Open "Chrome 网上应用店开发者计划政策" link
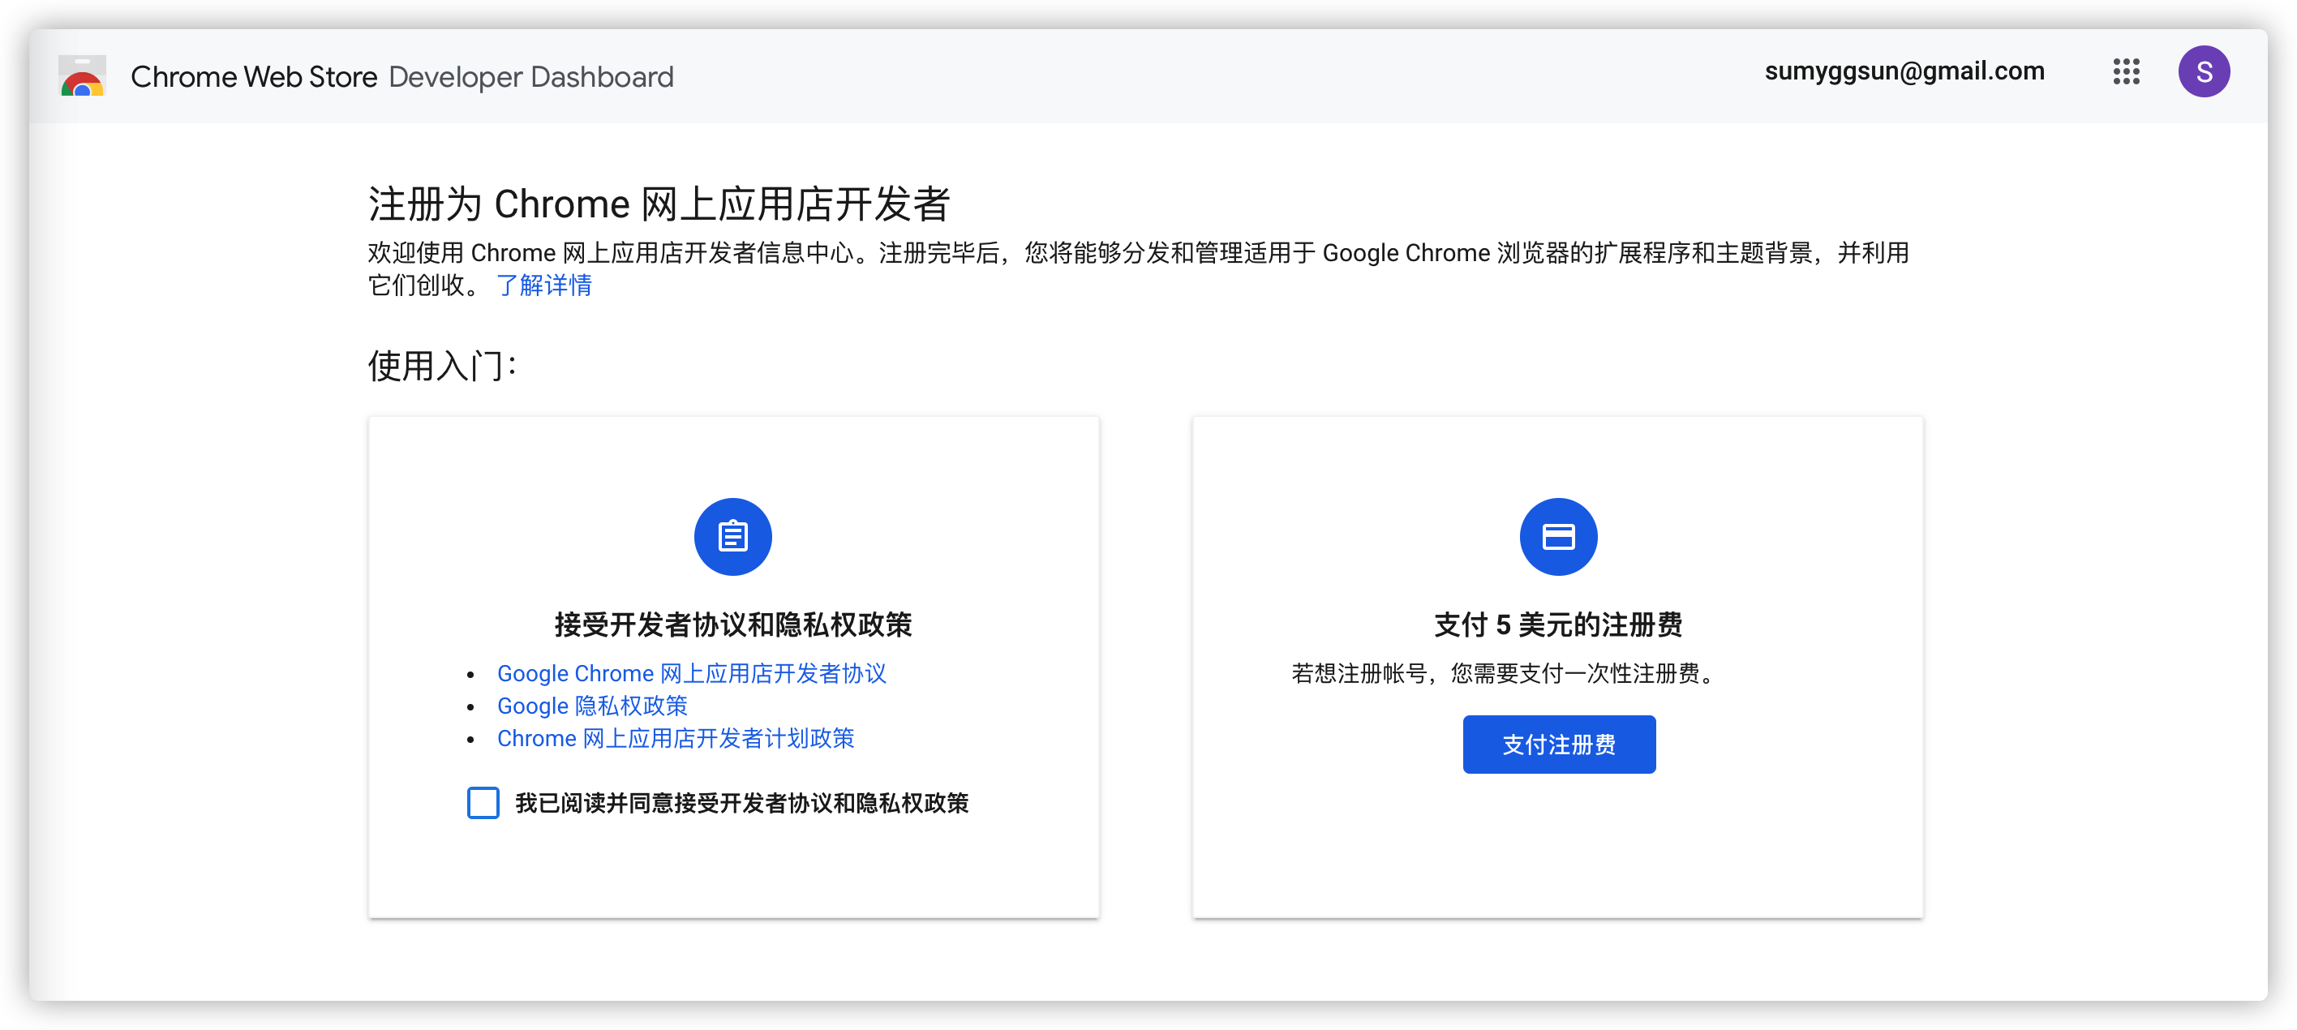 coord(675,738)
